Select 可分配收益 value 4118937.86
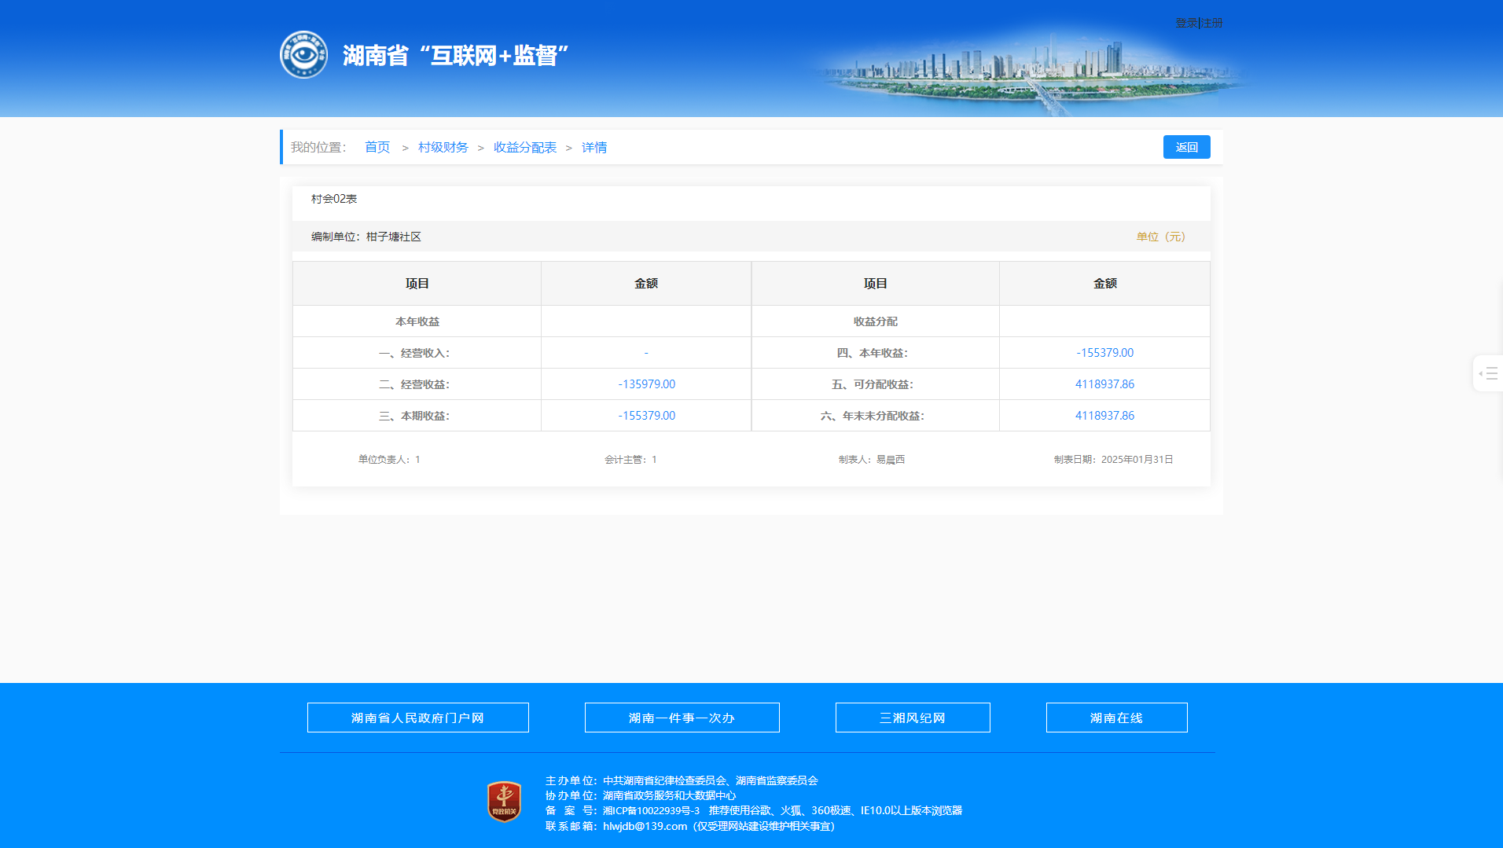 [x=1104, y=384]
